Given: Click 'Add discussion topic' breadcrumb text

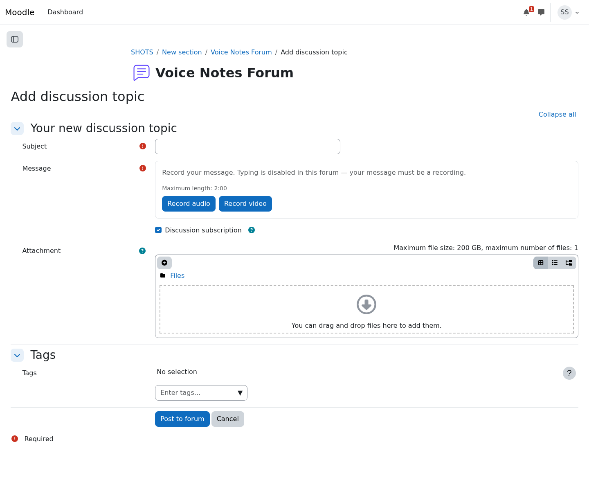Looking at the screenshot, I should point(314,52).
